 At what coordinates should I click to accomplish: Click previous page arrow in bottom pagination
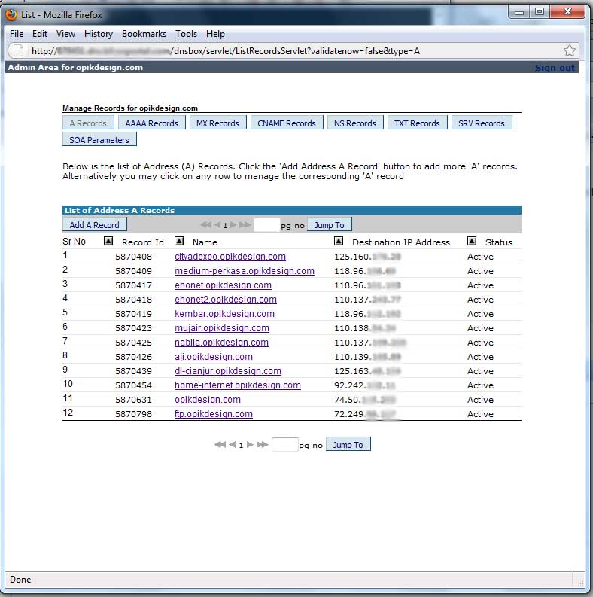[x=232, y=445]
